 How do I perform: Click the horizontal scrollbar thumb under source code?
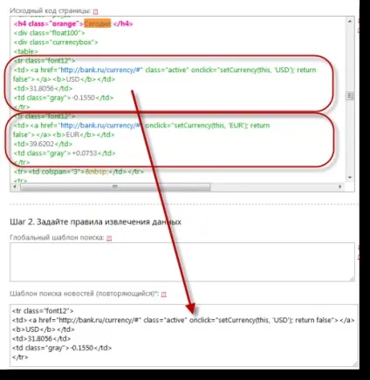[115, 187]
